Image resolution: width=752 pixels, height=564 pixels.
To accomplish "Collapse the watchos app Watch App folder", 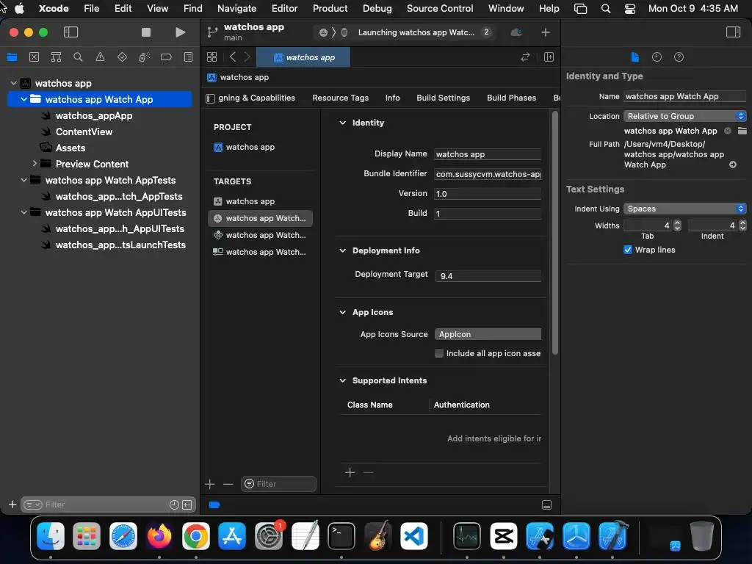I will pos(23,99).
